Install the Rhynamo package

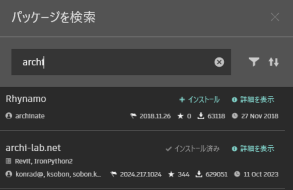point(199,100)
